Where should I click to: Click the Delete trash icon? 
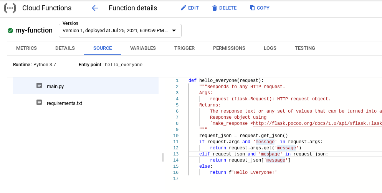click(214, 8)
